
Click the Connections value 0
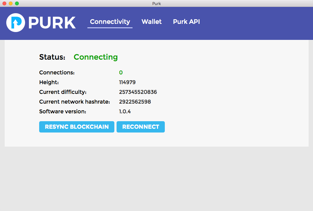tap(121, 73)
